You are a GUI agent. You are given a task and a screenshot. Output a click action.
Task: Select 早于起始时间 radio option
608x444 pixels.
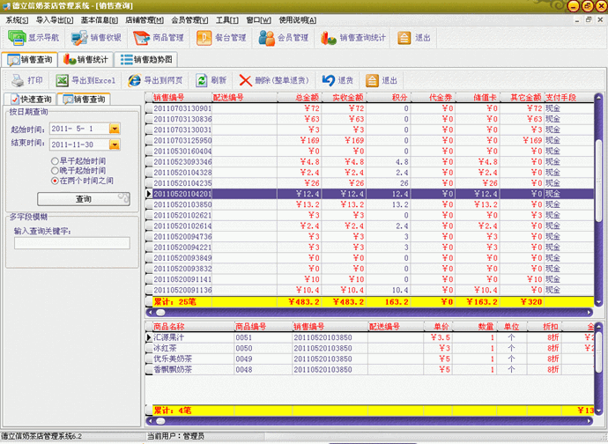[x=55, y=161]
